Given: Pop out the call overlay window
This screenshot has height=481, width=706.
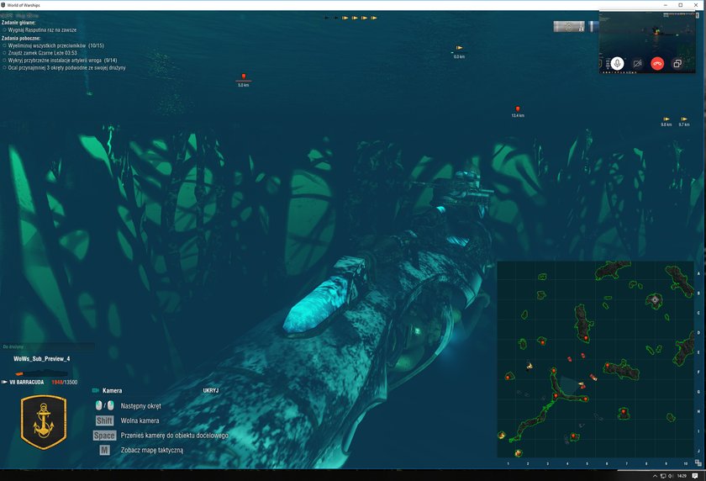Looking at the screenshot, I should click(x=677, y=64).
